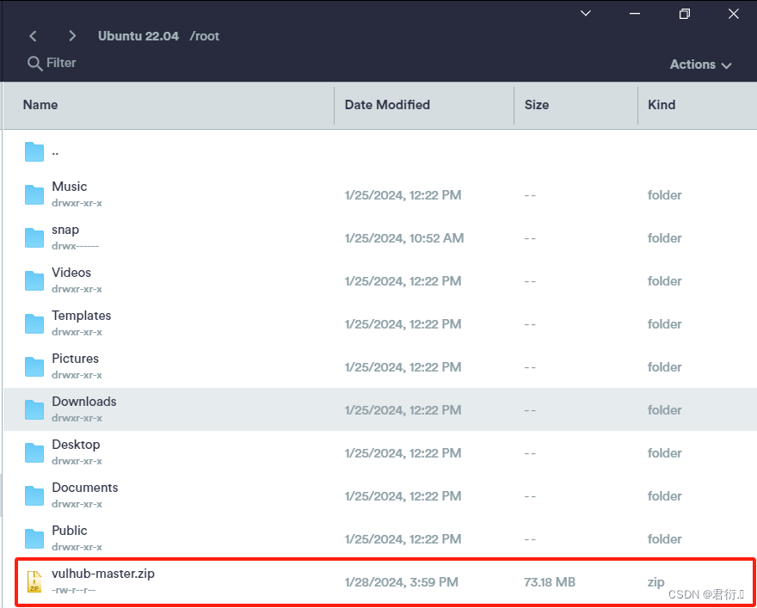Sort by Date Modified column
The width and height of the screenshot is (757, 608).
click(x=387, y=105)
